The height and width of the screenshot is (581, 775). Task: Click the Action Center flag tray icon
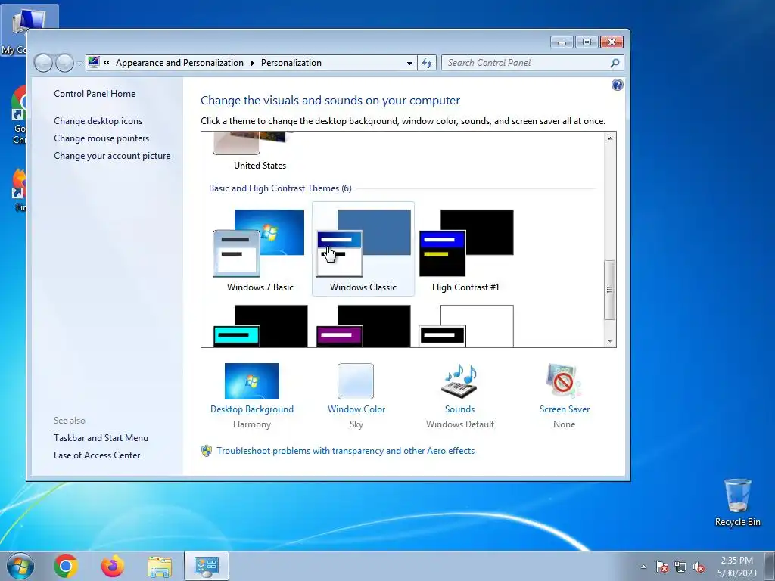click(x=662, y=567)
